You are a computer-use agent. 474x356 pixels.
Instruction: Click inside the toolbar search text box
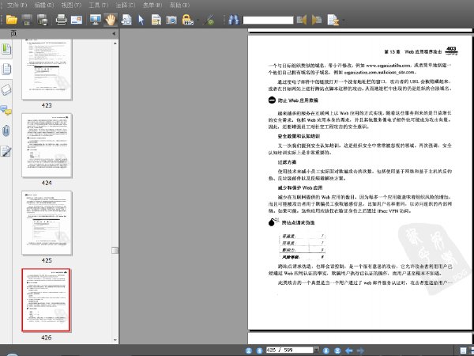click(268, 21)
